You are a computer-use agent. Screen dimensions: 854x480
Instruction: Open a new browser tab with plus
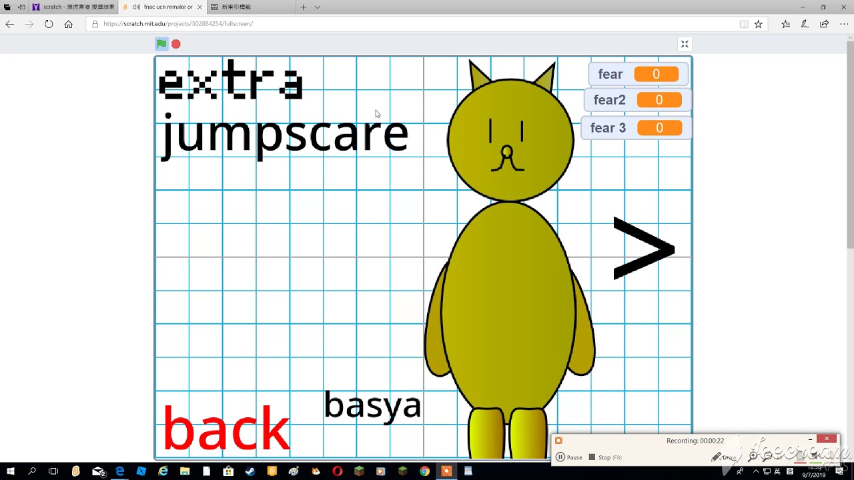point(303,7)
